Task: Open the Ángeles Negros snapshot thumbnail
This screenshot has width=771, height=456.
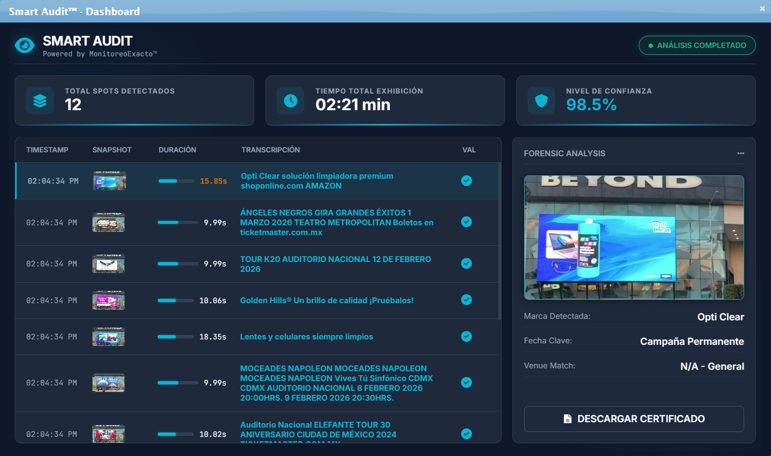Action: (x=108, y=222)
